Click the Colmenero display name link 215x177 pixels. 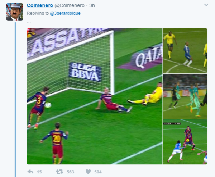(x=40, y=5)
